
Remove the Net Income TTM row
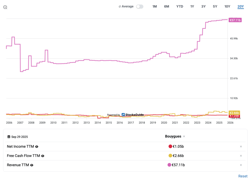pos(241,146)
